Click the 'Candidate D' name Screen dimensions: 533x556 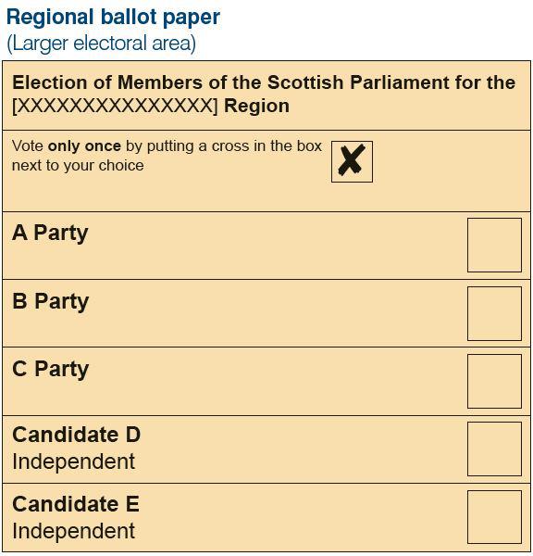click(77, 435)
